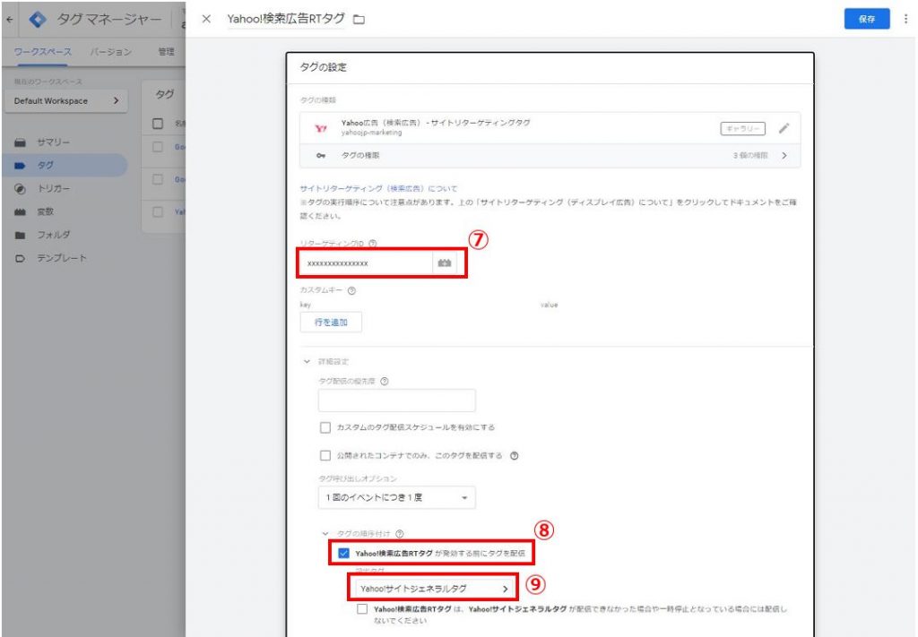This screenshot has width=918, height=637.
Task: Enable カスタムのタグ配信スケジュール checkbox
Action: click(x=325, y=427)
